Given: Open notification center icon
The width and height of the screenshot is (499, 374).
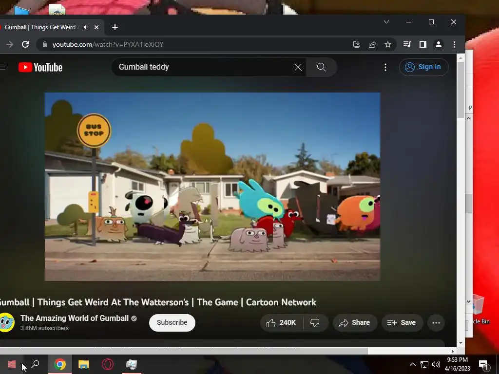Looking at the screenshot, I should coord(484,365).
